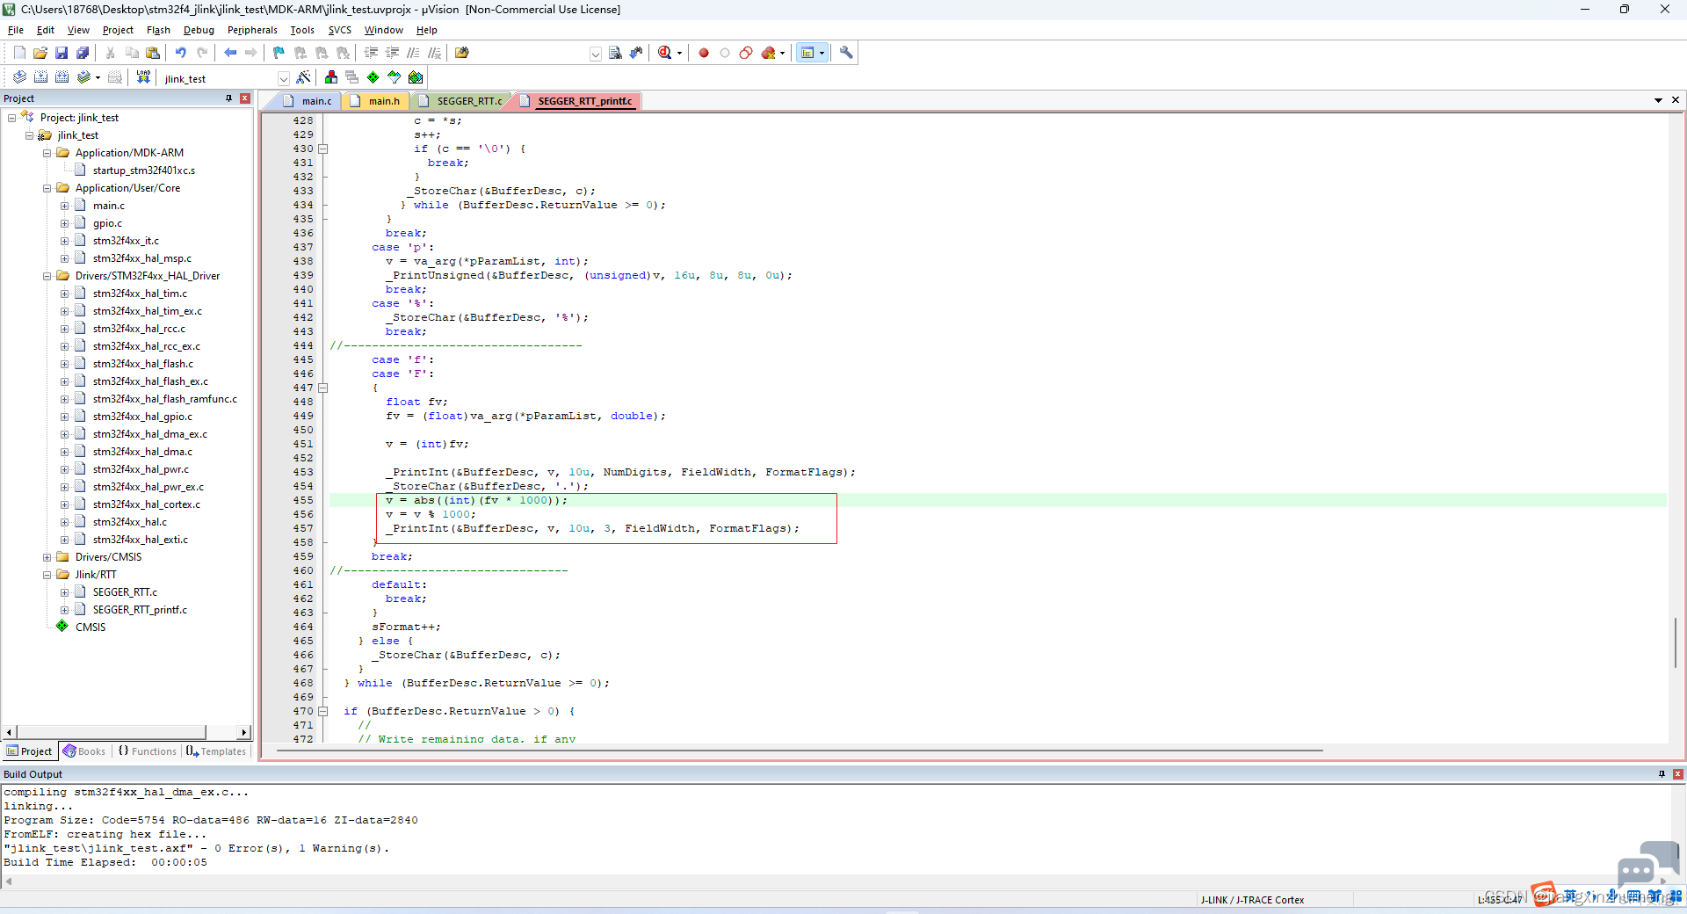Pin the Build Output panel

(x=1662, y=774)
